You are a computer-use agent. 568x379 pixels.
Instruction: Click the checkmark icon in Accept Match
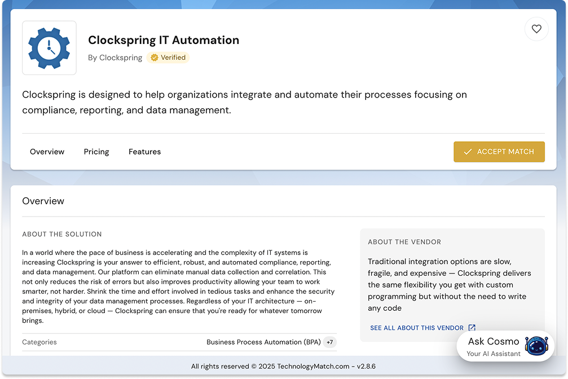pos(468,152)
